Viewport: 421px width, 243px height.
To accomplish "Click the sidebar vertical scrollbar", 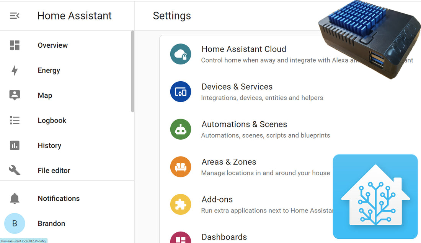I will point(132,72).
